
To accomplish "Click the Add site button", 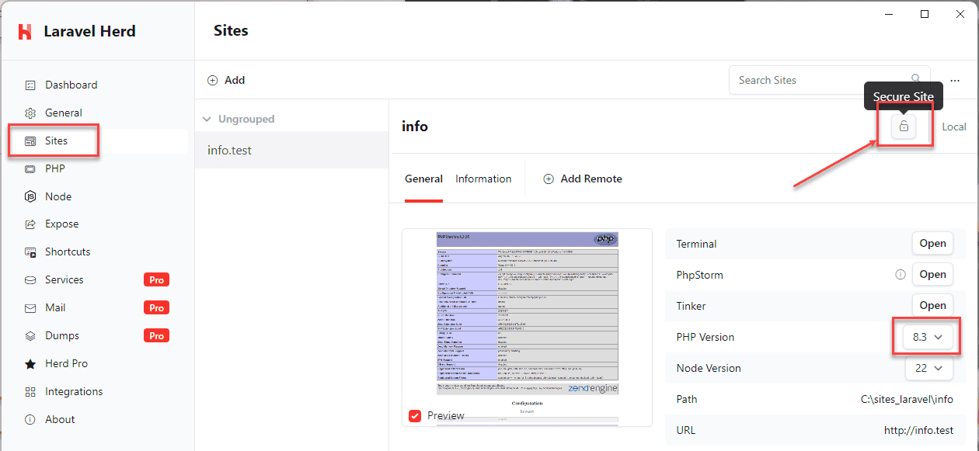I will point(226,80).
